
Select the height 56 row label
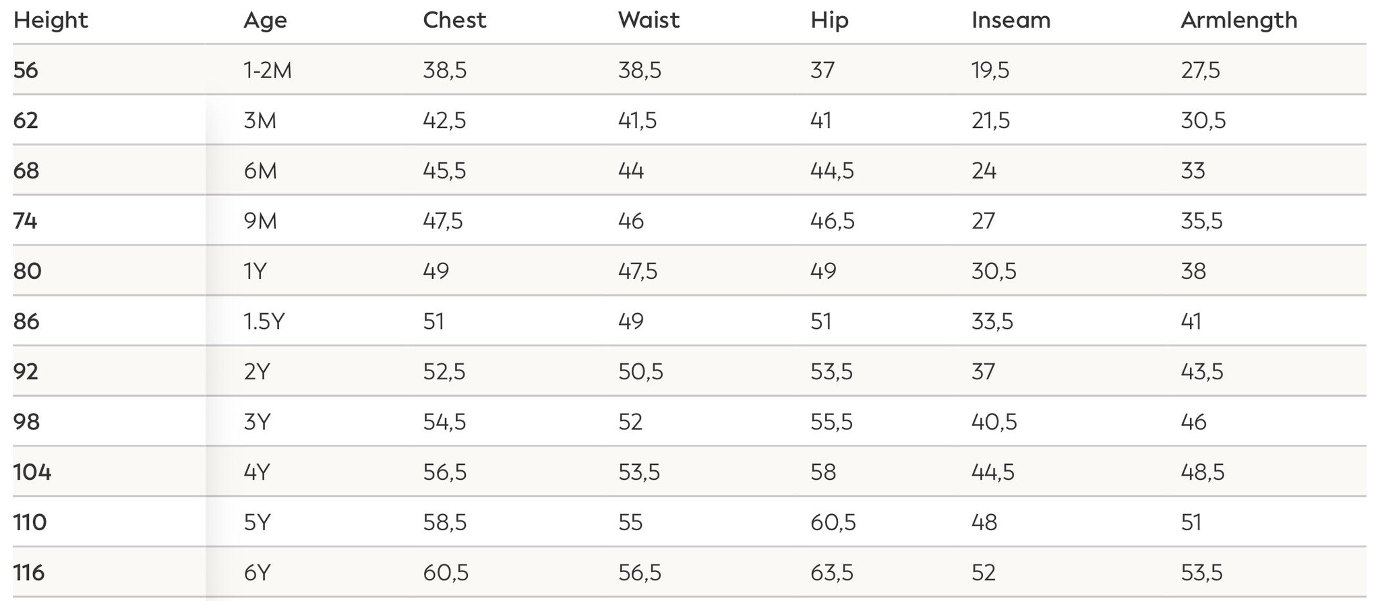[26, 70]
